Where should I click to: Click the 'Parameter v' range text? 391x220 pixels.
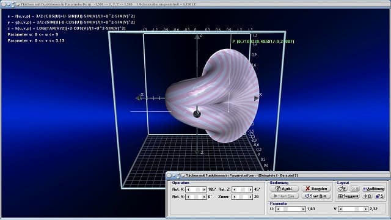click(36, 41)
